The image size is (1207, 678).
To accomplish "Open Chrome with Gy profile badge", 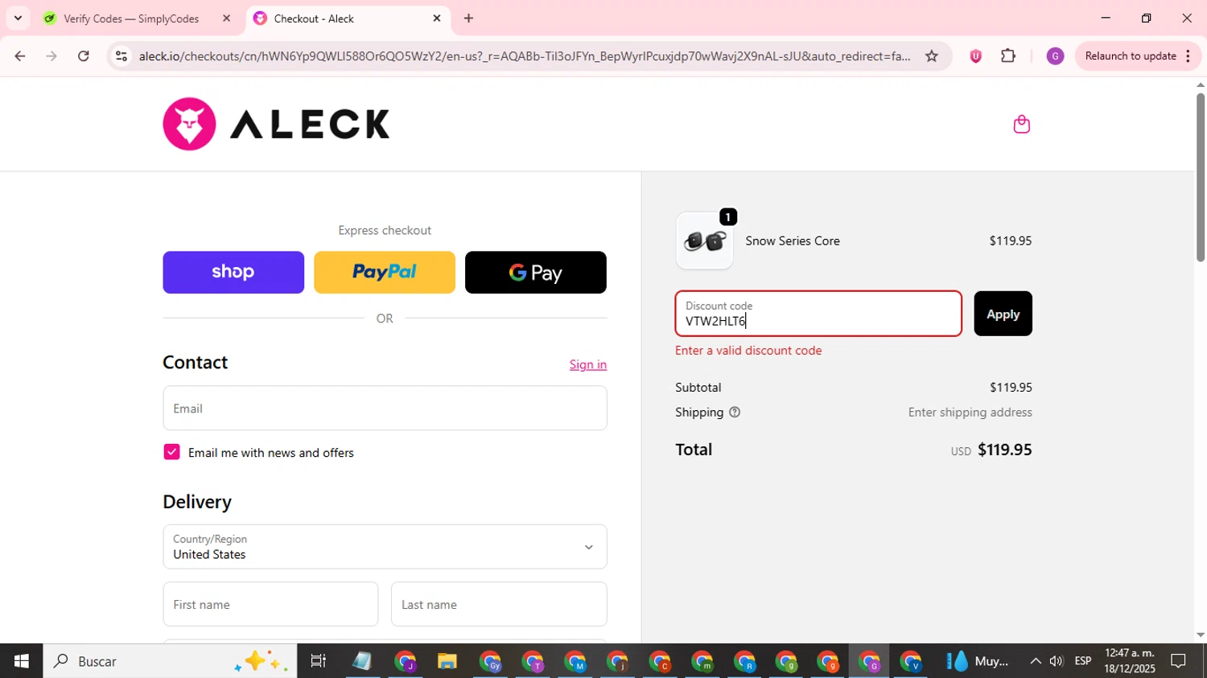I will 490,661.
